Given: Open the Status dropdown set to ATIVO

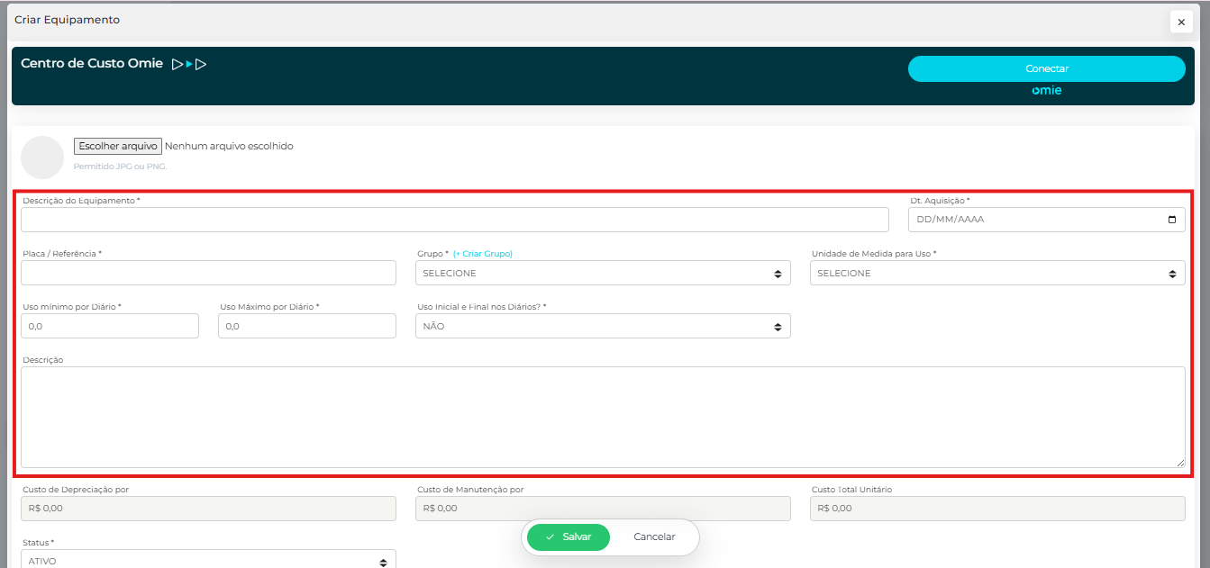Looking at the screenshot, I should click(x=208, y=561).
